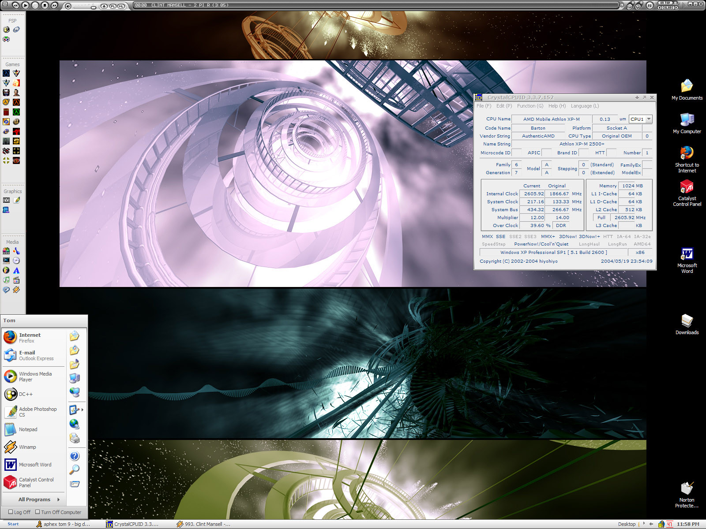The height and width of the screenshot is (529, 706).
Task: Open My Music folder icon in Start menu
Action: point(74,364)
